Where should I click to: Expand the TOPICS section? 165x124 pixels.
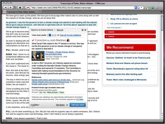click(130, 36)
